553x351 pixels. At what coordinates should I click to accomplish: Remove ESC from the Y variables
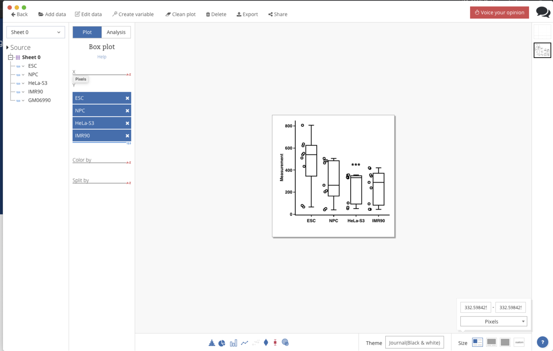pyautogui.click(x=127, y=98)
